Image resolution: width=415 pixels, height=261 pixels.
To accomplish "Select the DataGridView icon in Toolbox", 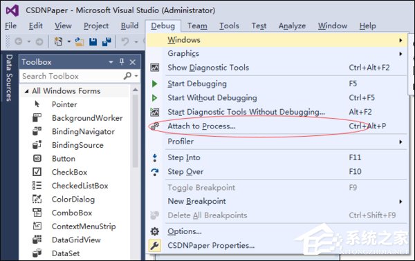I will (37, 240).
